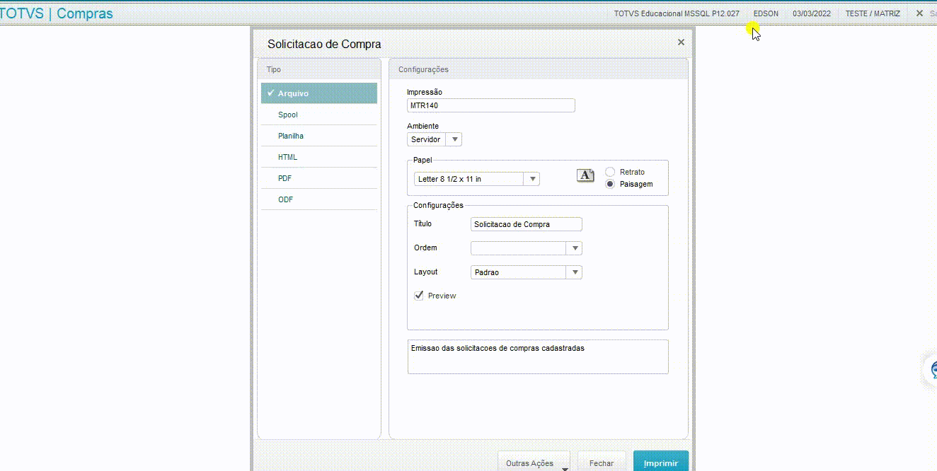This screenshot has height=471, width=937.
Task: Click the Imprimir button
Action: 661,463
